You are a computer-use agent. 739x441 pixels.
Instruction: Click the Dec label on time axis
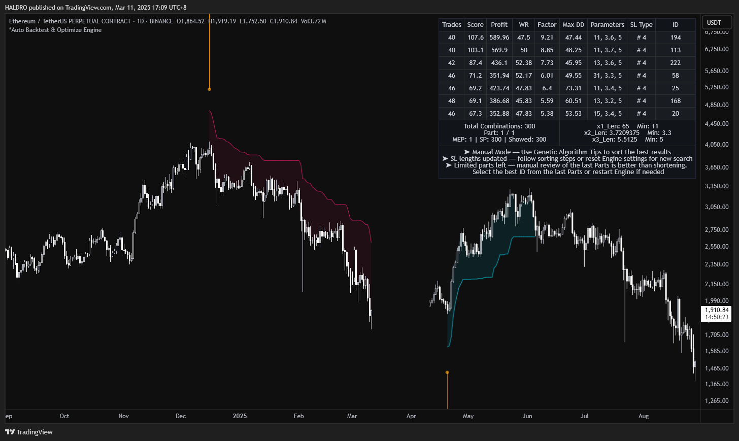181,416
